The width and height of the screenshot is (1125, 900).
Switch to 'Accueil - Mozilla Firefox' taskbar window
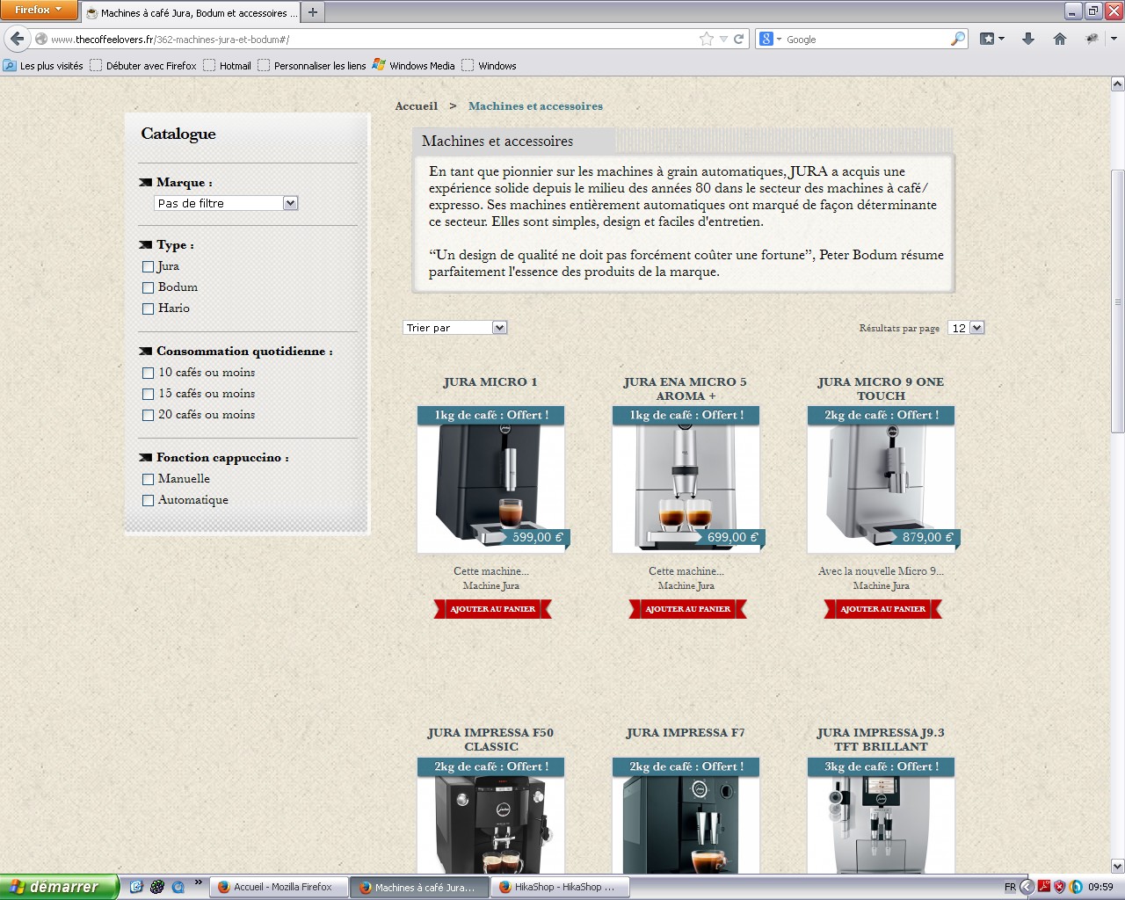point(279,887)
